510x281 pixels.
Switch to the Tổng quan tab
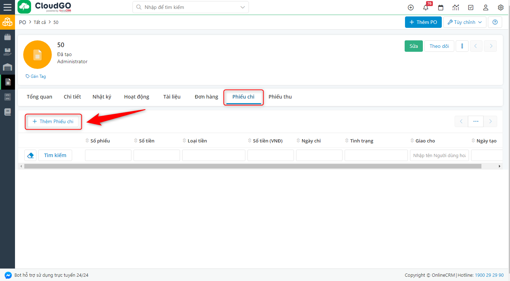(x=39, y=96)
